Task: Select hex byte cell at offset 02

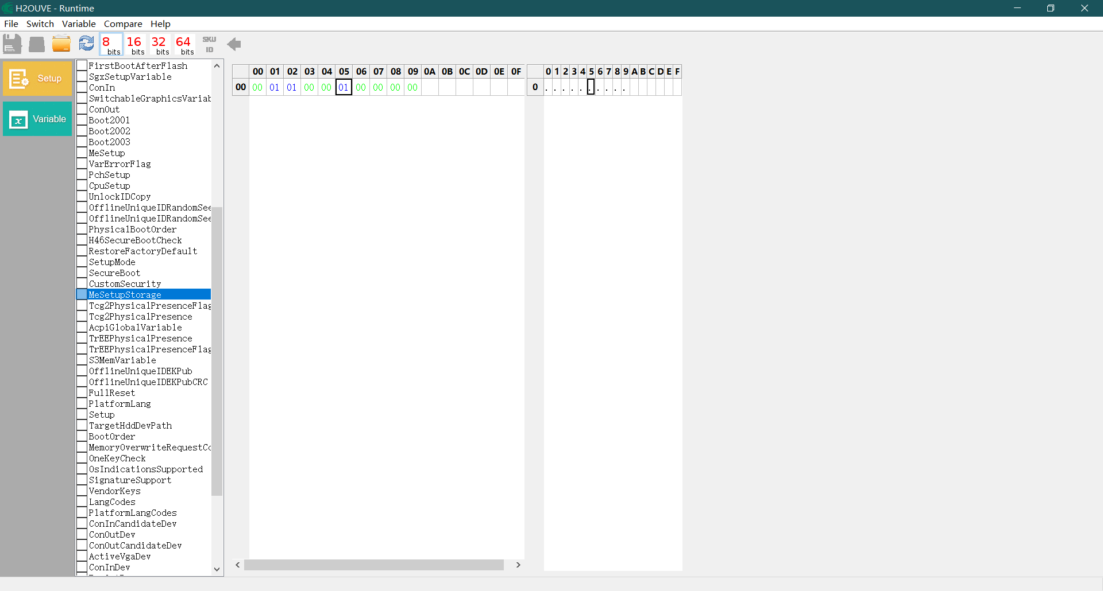Action: (292, 88)
